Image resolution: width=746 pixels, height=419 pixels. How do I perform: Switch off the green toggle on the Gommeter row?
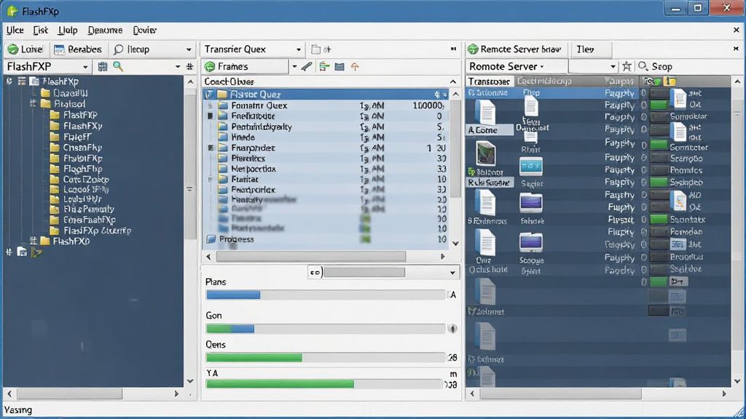point(659,145)
